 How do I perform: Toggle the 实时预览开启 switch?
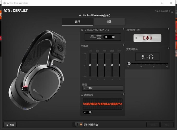point(79,124)
